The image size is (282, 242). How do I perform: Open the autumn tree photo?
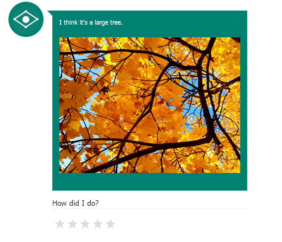(150, 105)
